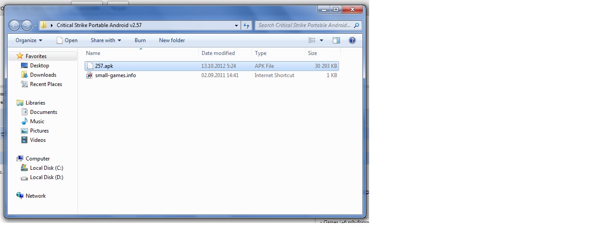This screenshot has width=600, height=250.
Task: Click the Computer icon
Action: click(x=19, y=159)
